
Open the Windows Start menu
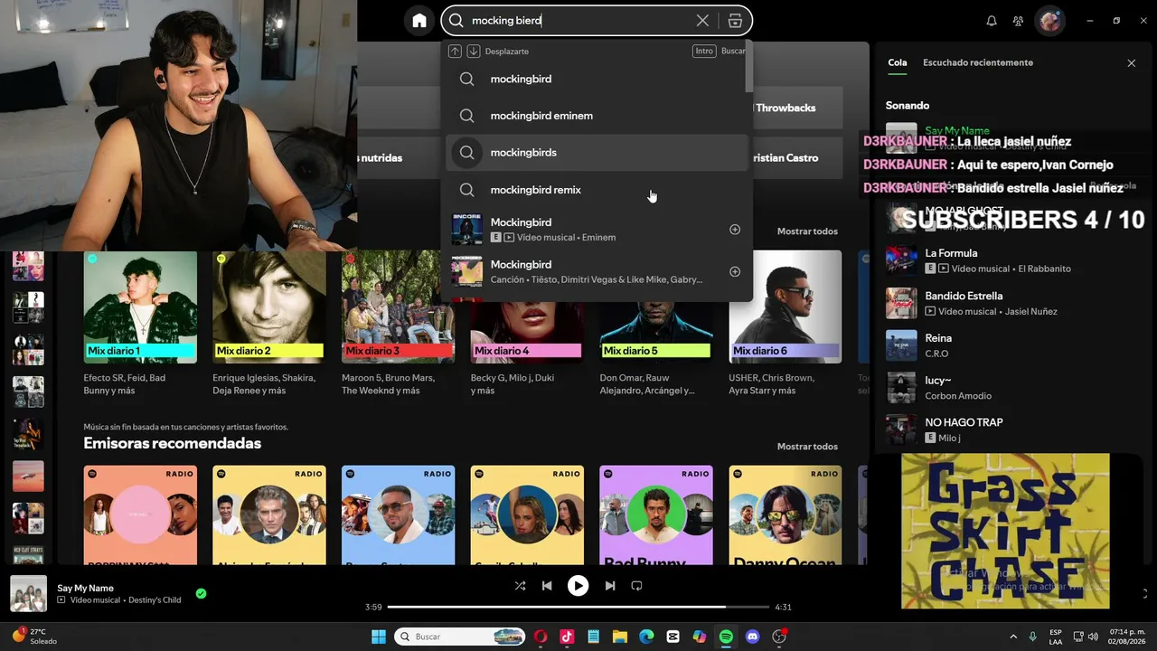point(379,637)
